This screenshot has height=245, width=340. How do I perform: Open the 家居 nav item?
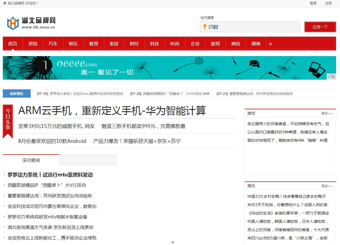(114, 44)
